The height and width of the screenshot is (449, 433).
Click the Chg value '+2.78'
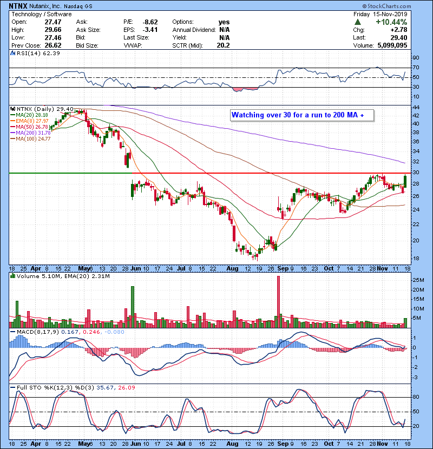398,30
